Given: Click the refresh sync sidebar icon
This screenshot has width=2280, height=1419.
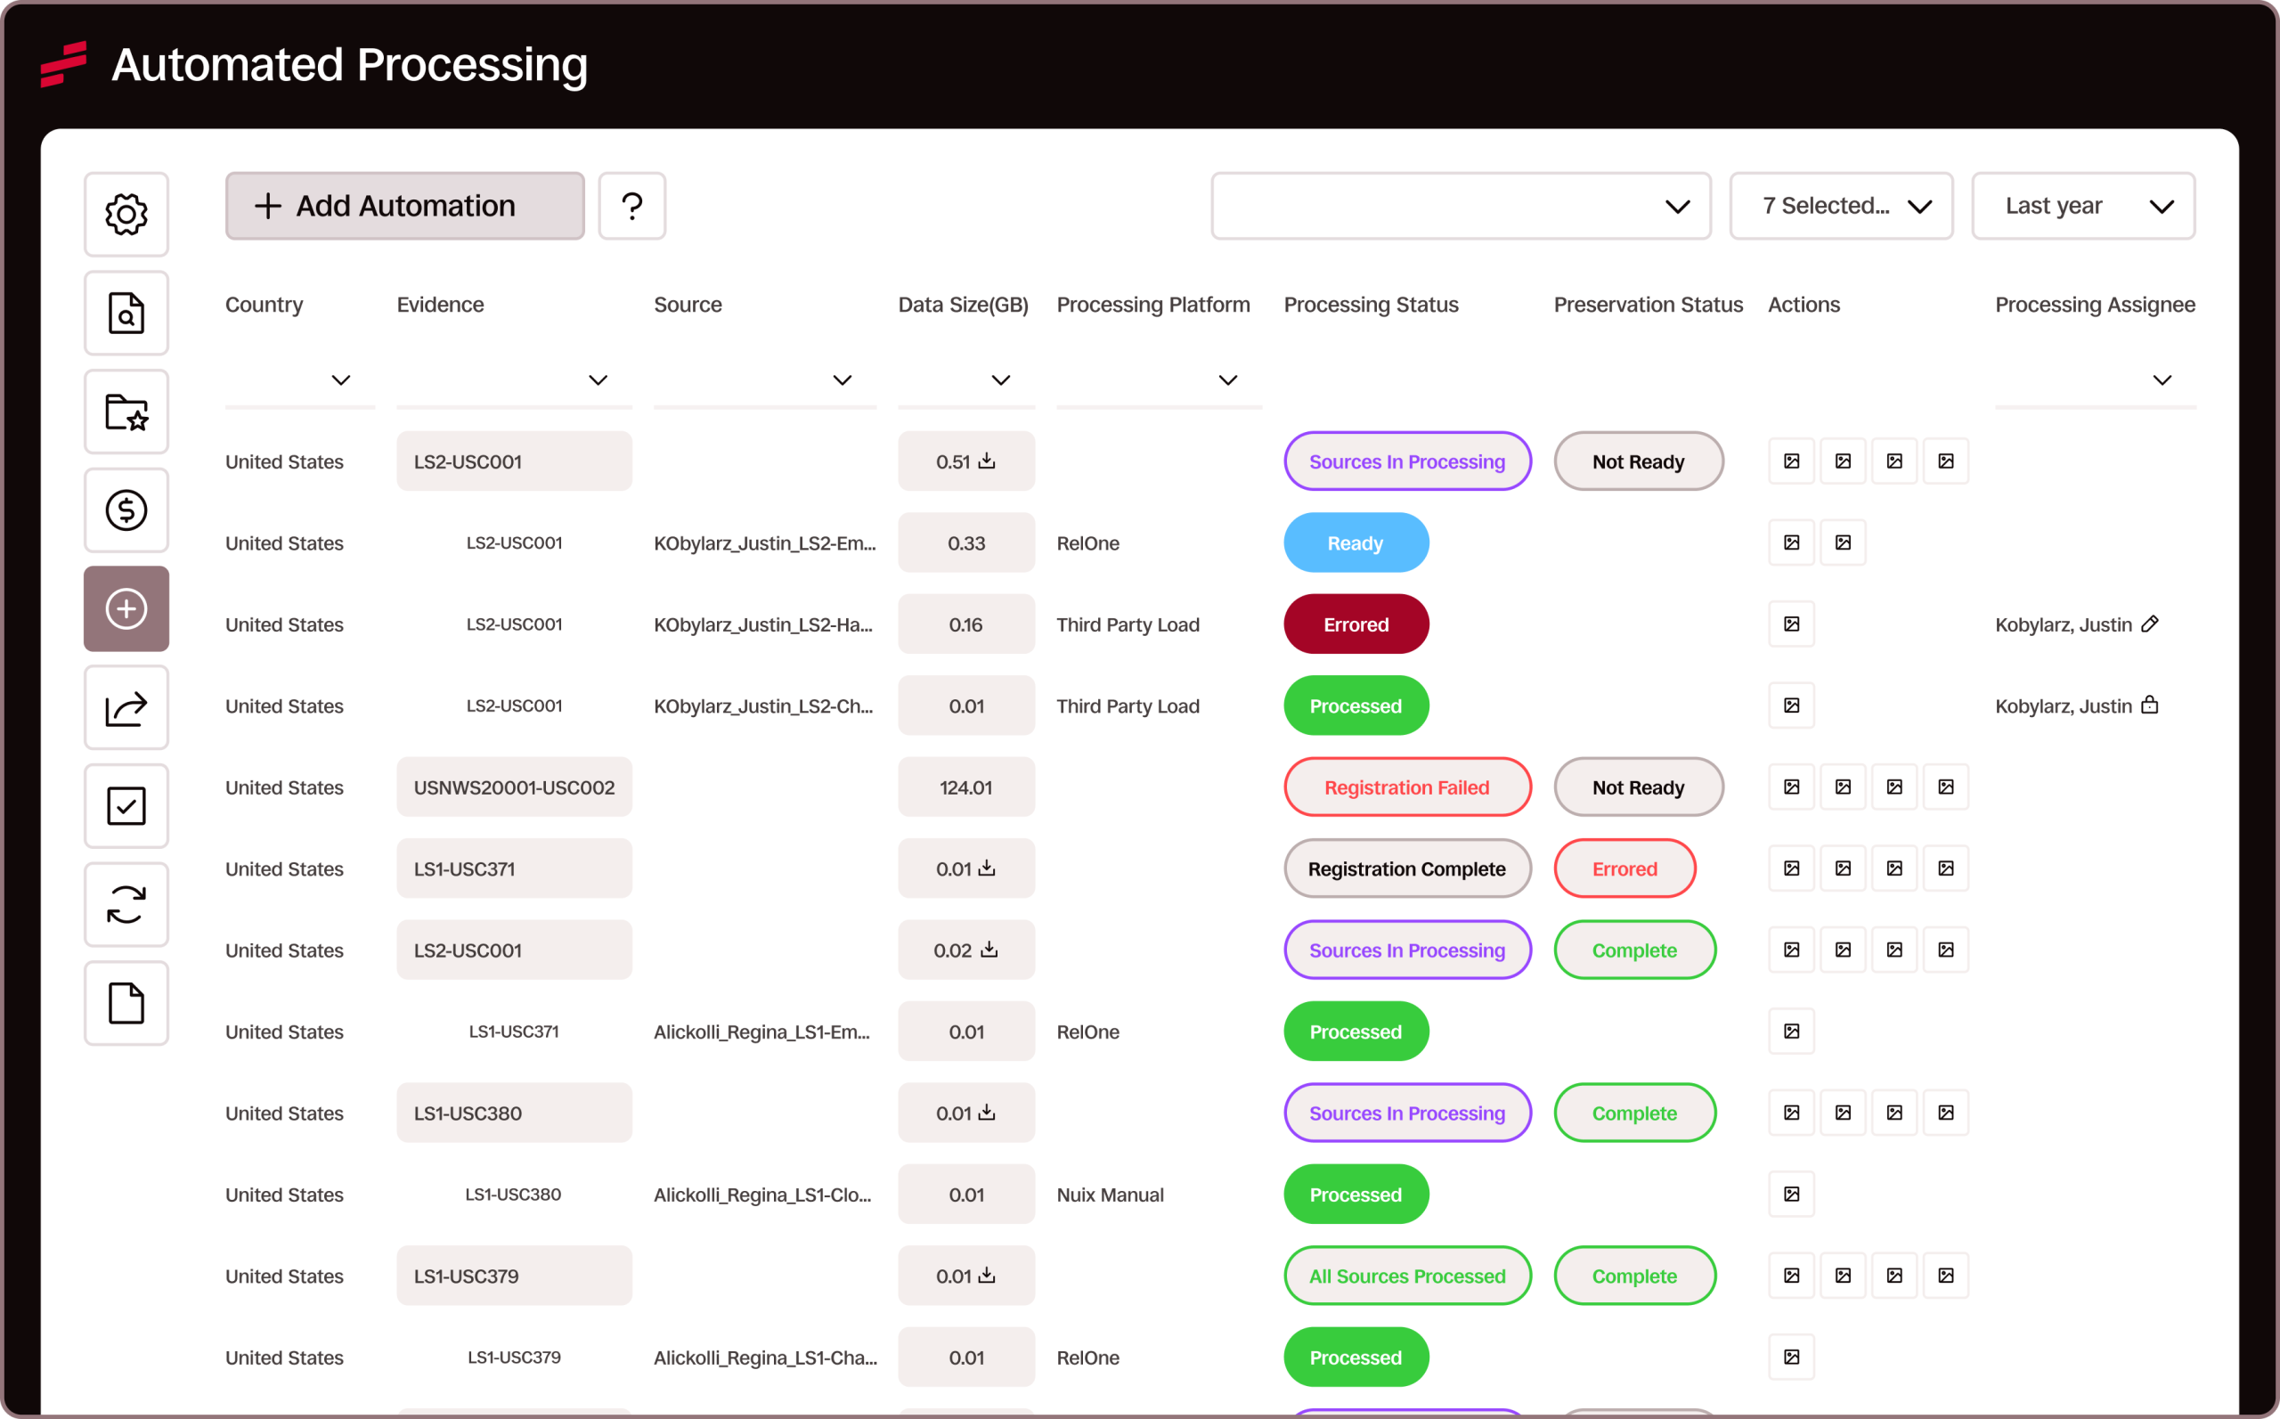Looking at the screenshot, I should coord(126,905).
